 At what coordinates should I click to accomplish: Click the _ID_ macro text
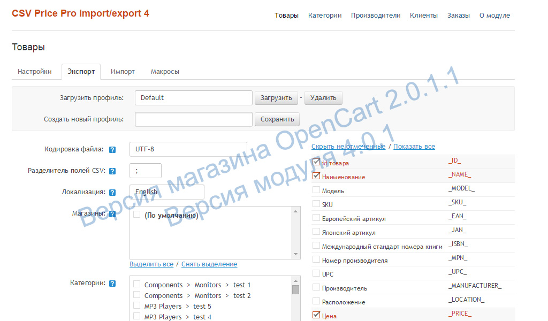(454, 160)
